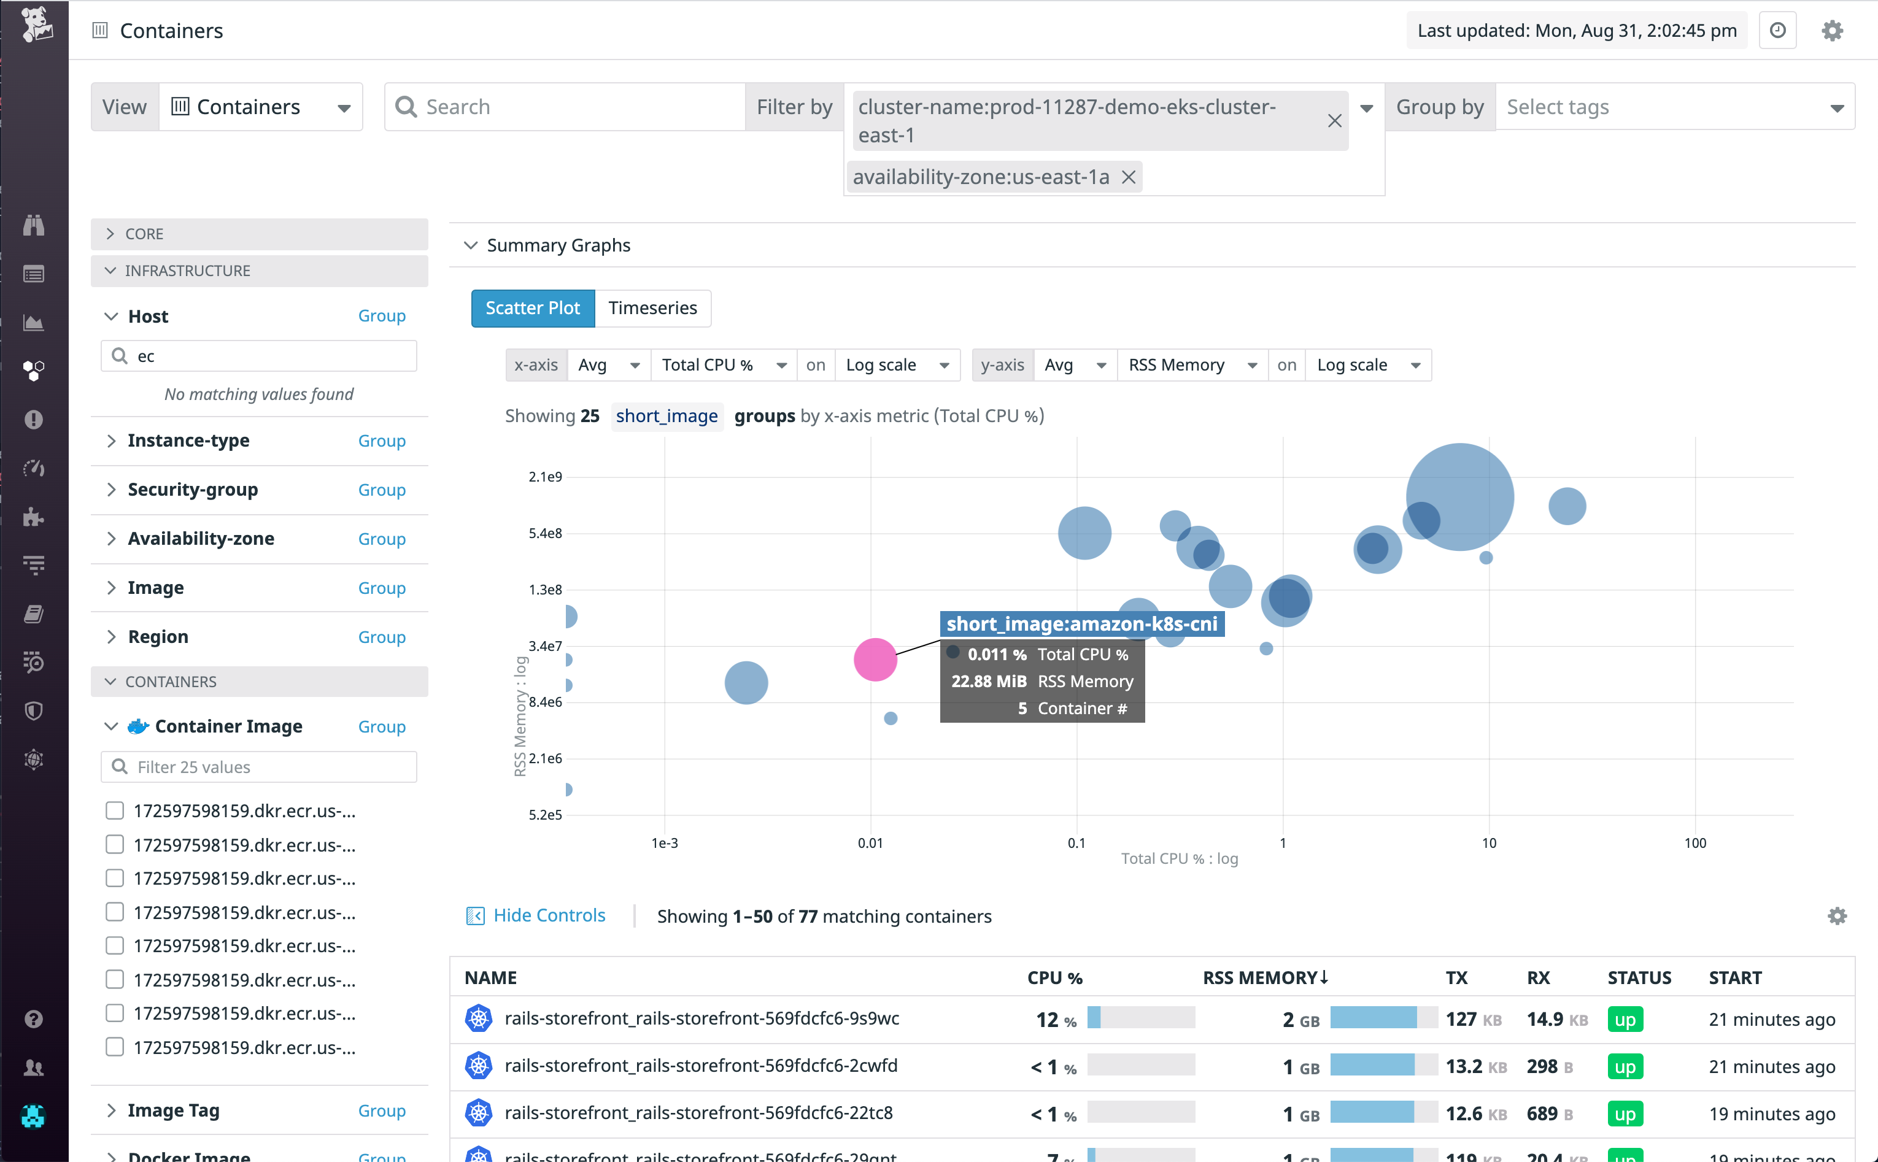Open Monitors via the exclamation icon
Image resolution: width=1878 pixels, height=1162 pixels.
point(34,420)
